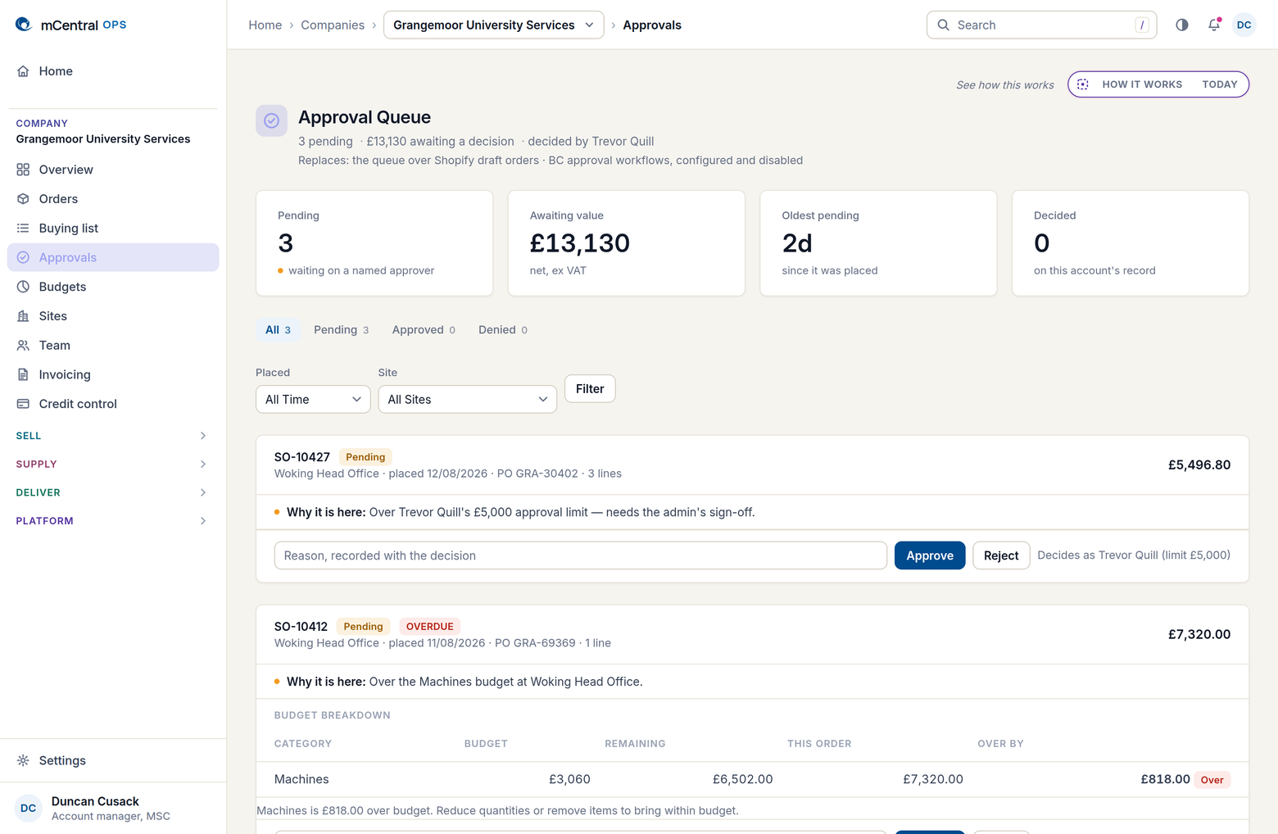Image resolution: width=1278 pixels, height=834 pixels.
Task: Click the Budgets pie icon
Action: pyautogui.click(x=23, y=287)
